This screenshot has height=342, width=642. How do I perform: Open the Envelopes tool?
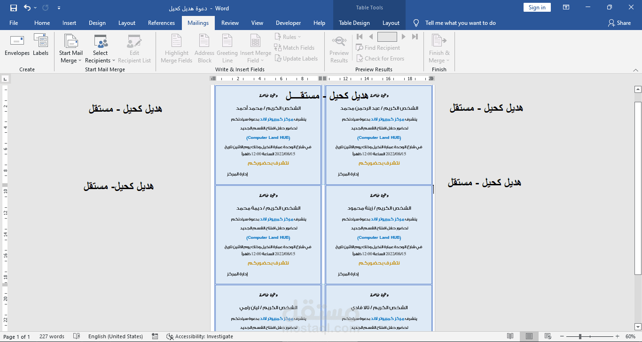point(17,45)
